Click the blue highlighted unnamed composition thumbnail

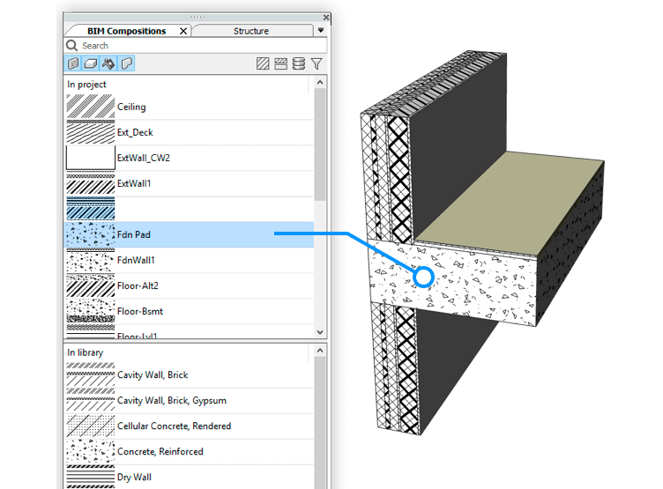coord(91,209)
